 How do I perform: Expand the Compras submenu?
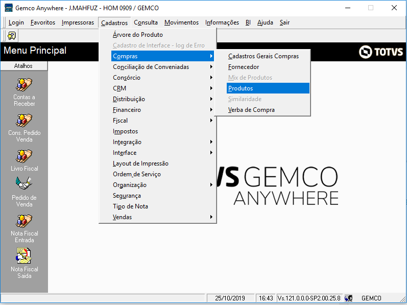162,56
